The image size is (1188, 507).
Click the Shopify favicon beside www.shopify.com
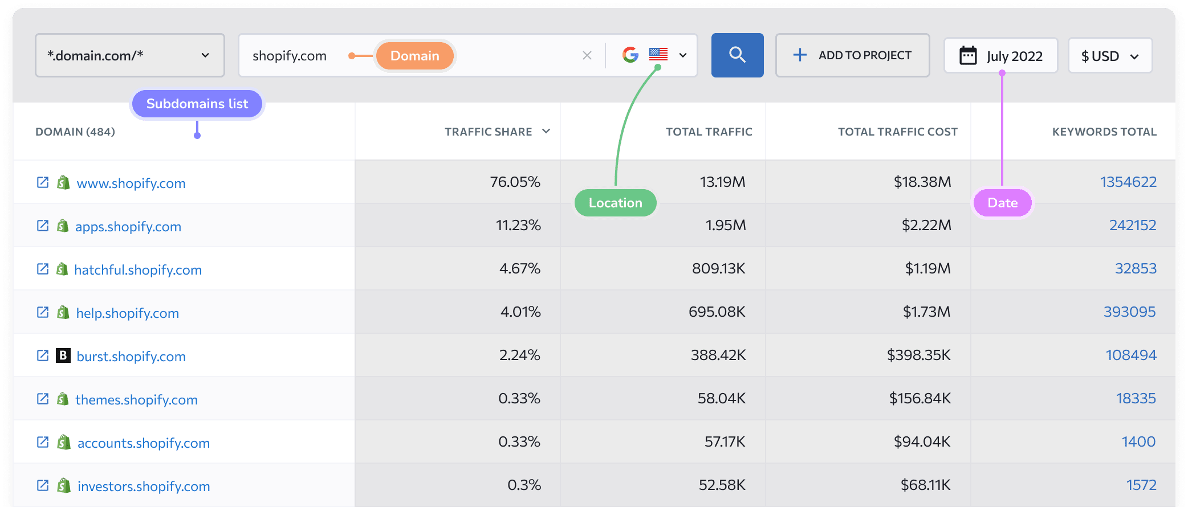(63, 182)
